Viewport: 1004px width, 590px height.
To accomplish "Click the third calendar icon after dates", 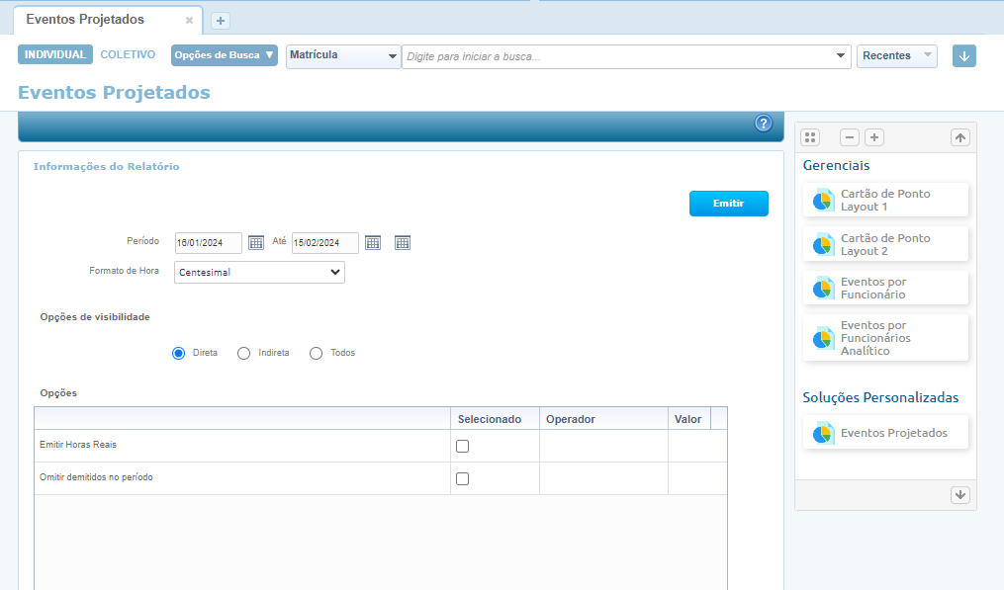I will (x=403, y=243).
